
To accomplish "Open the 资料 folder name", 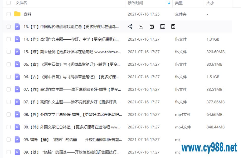I will pyautogui.click(x=27, y=14).
